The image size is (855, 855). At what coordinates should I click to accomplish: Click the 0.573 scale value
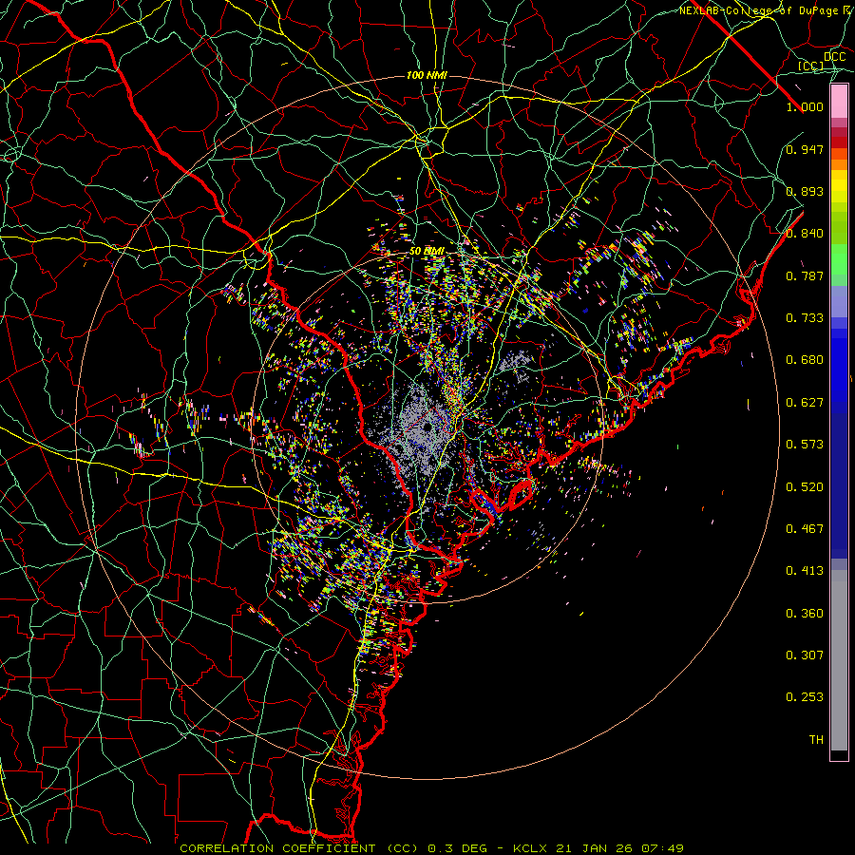805,445
